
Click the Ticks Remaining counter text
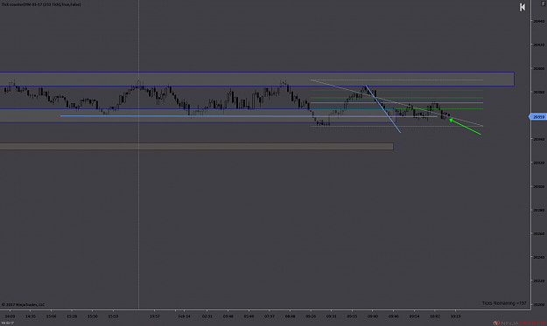click(504, 303)
